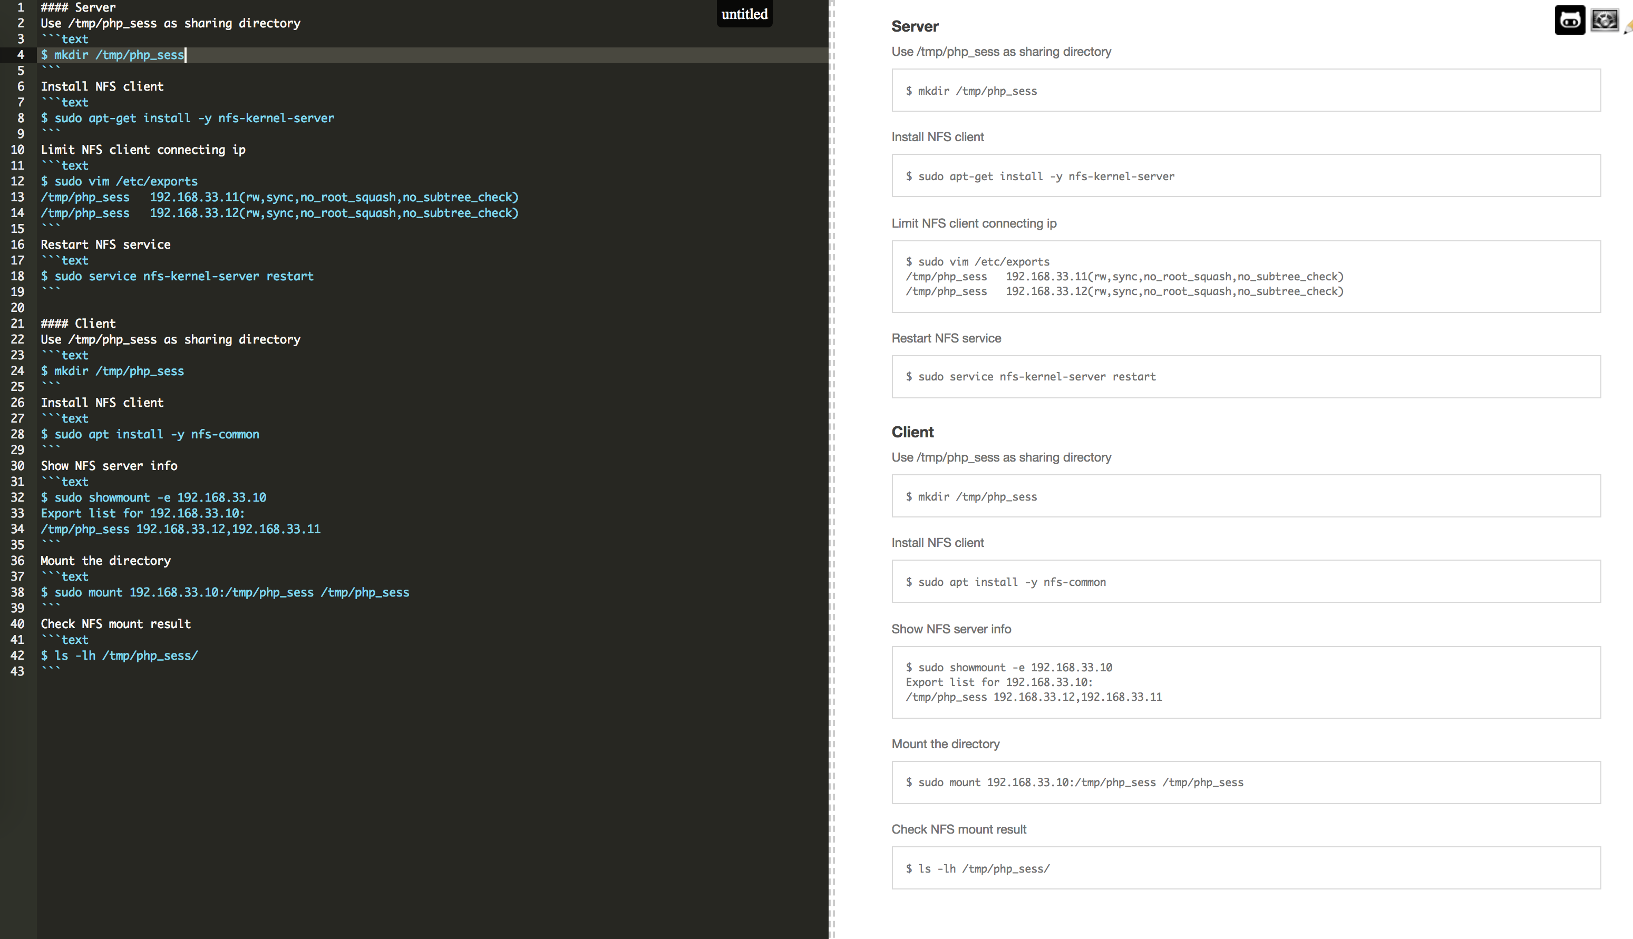Click preview text 'Restart NFS service'
Viewport: 1633px width, 939px height.
(946, 339)
